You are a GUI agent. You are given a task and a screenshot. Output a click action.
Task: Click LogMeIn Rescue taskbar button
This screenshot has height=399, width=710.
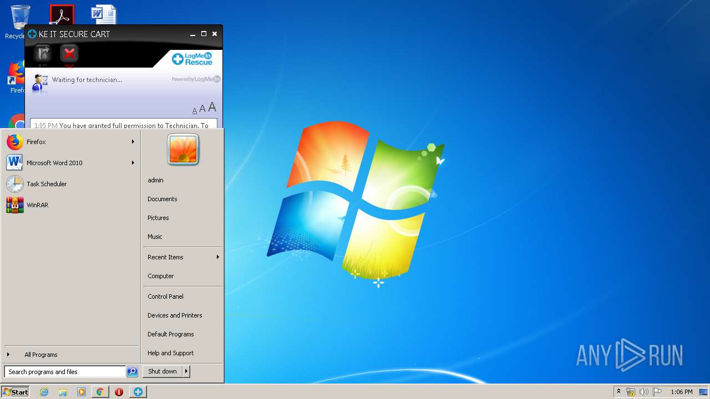pos(138,392)
